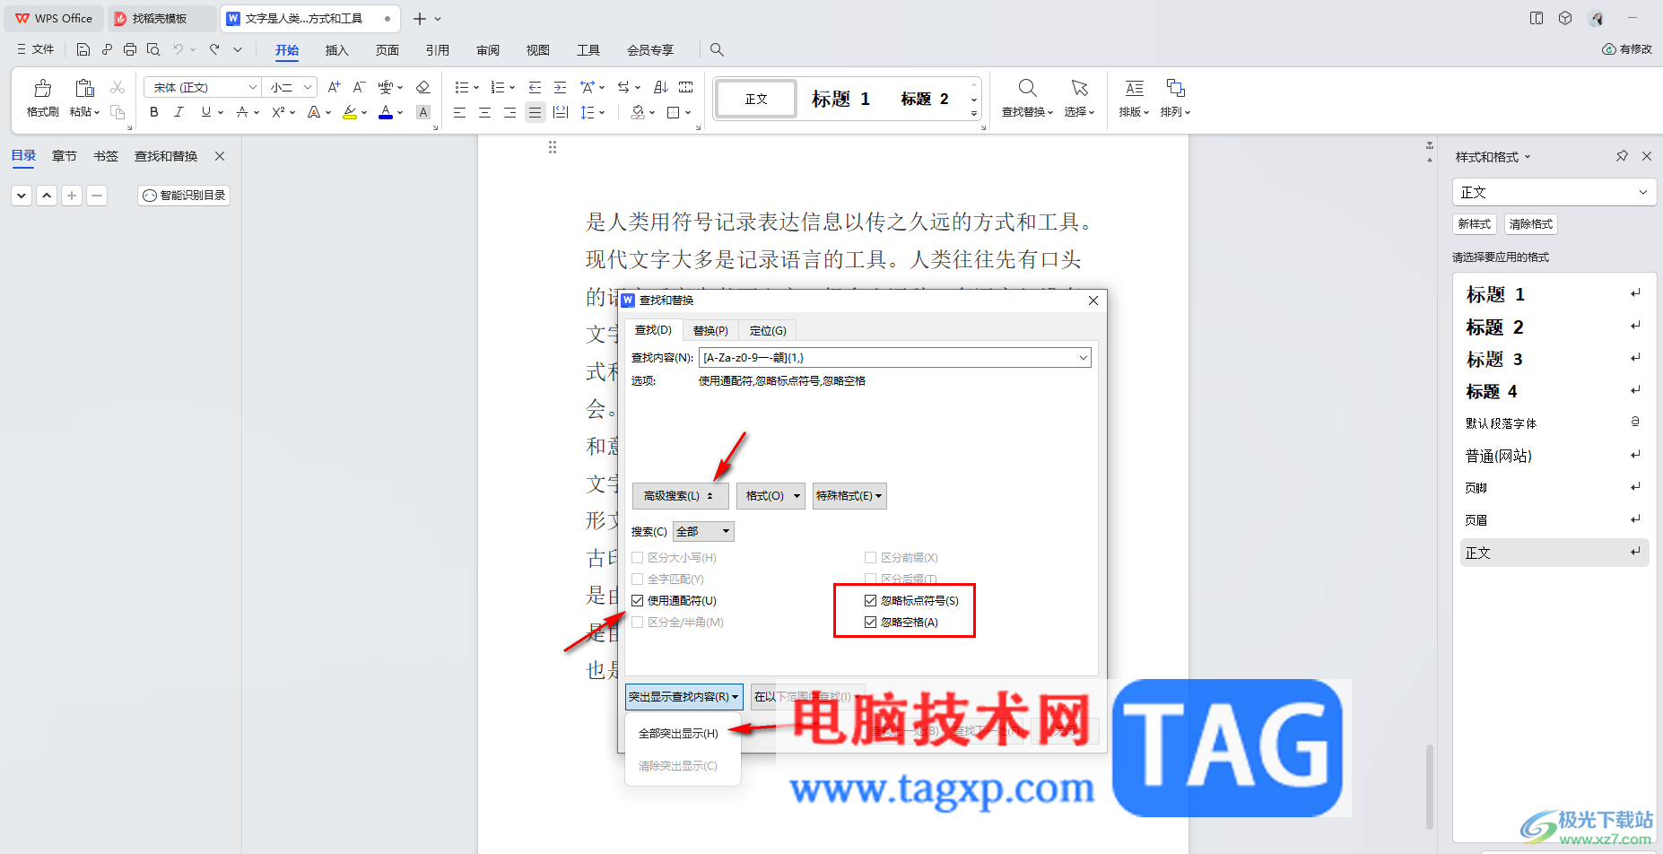Click the Select cursor tool icon
This screenshot has height=854, width=1663.
(x=1079, y=88)
